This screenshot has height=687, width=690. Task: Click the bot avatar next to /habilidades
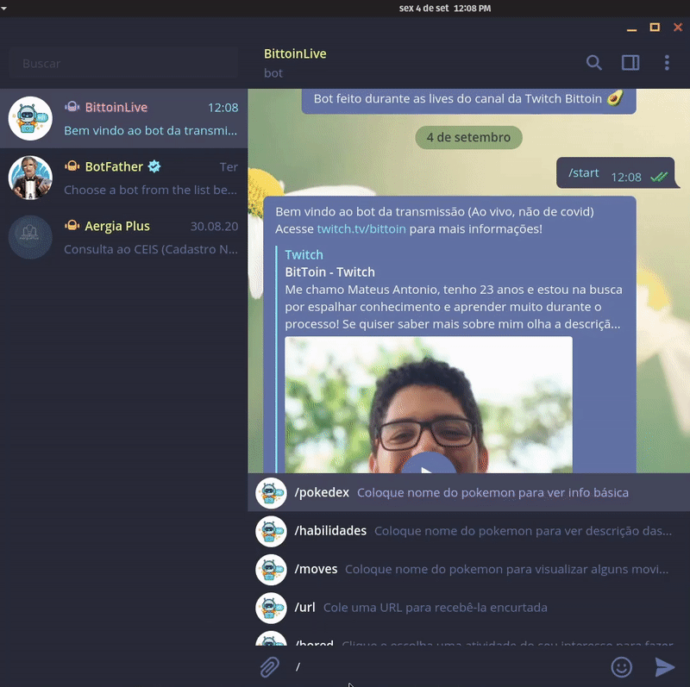pyautogui.click(x=271, y=531)
